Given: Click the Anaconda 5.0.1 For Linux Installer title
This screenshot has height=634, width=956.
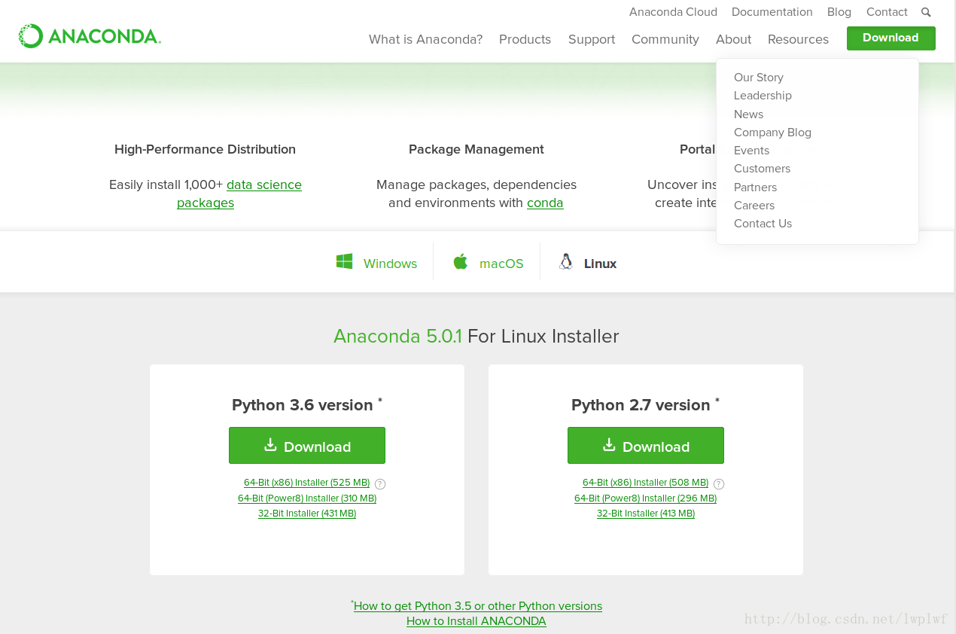Looking at the screenshot, I should 476,336.
